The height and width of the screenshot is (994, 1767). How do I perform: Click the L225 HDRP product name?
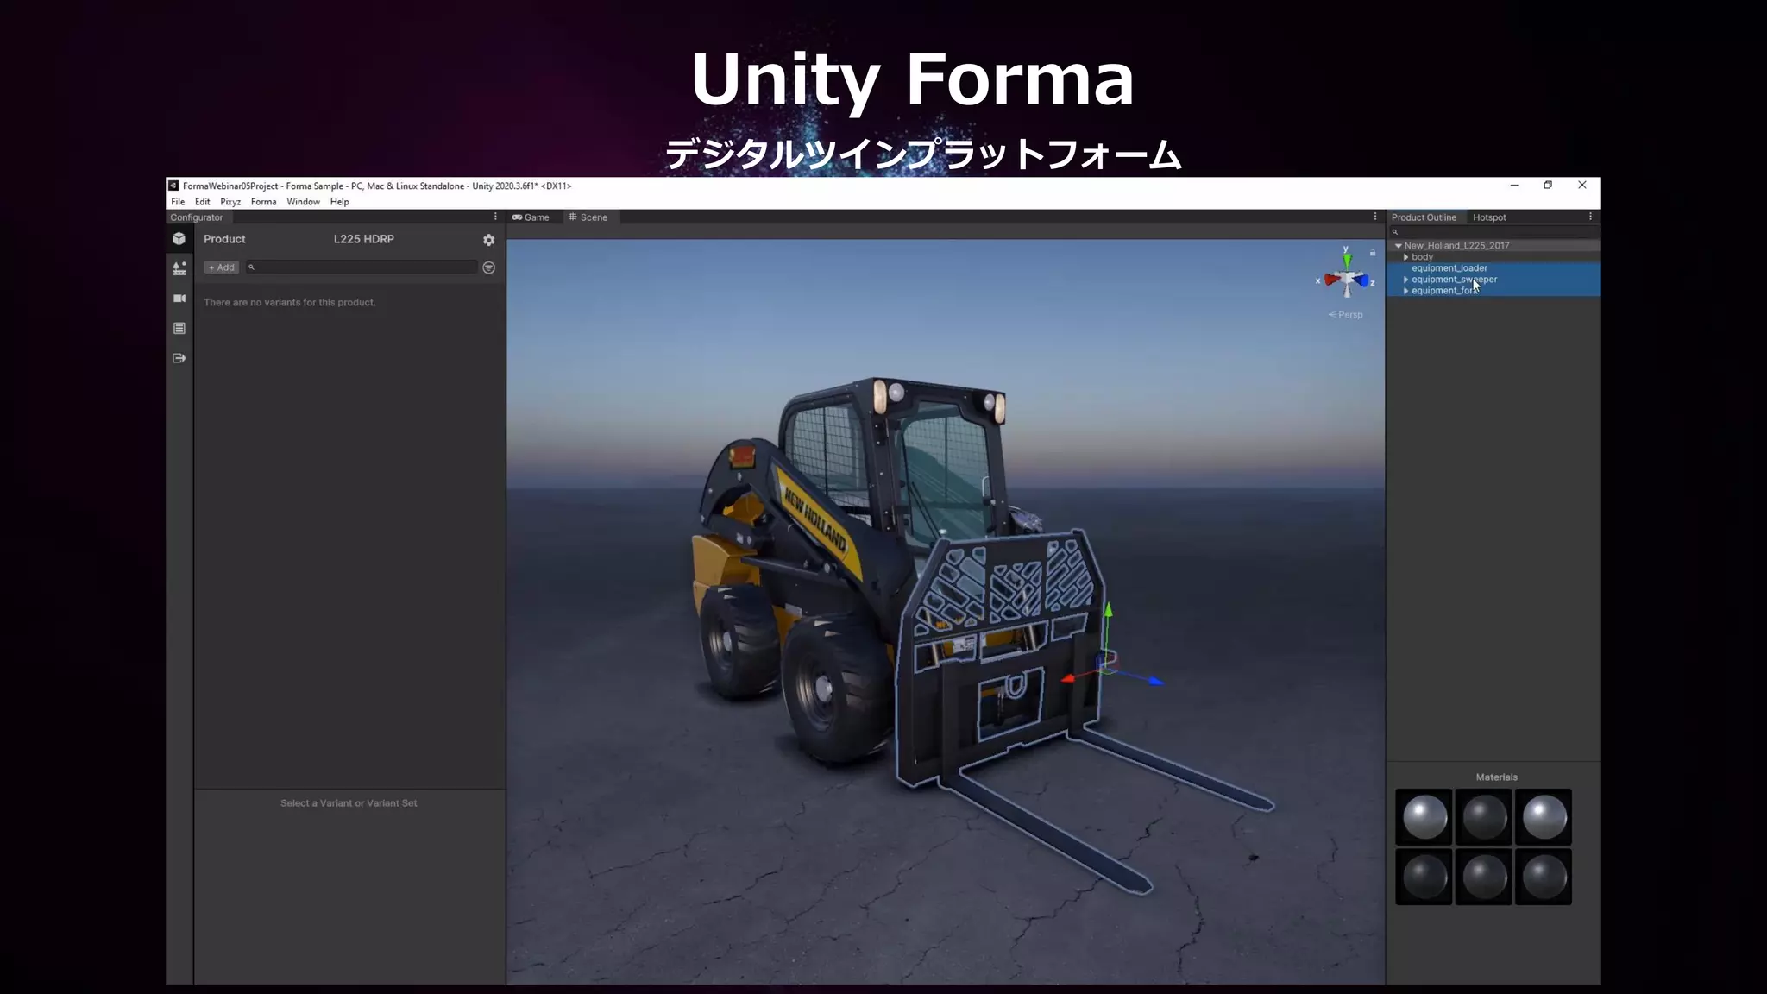pyautogui.click(x=364, y=239)
